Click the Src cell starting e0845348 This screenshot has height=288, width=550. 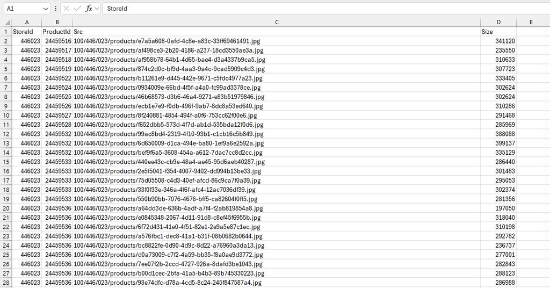coord(277,218)
